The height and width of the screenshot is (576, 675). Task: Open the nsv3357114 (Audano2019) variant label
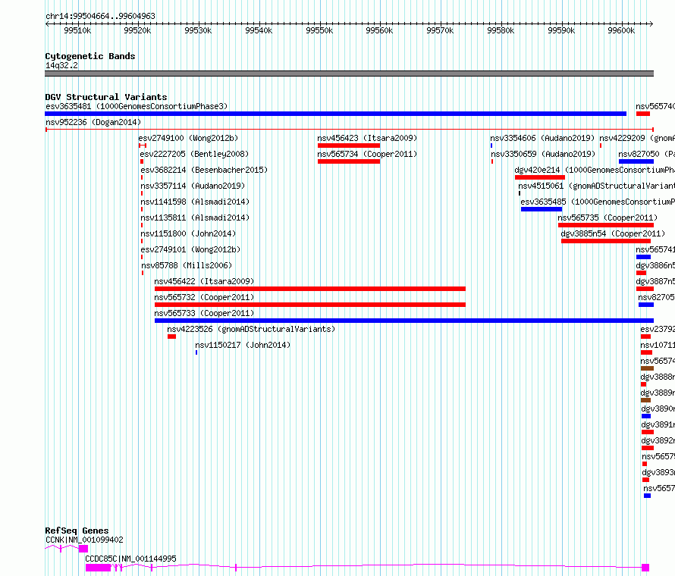coord(193,186)
